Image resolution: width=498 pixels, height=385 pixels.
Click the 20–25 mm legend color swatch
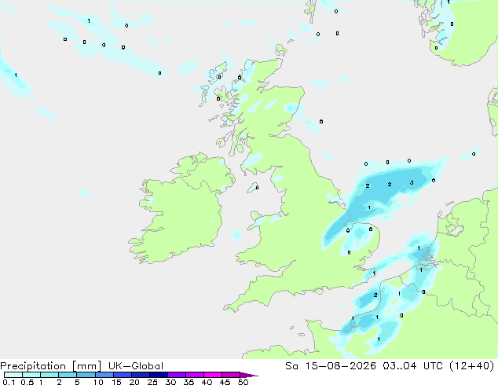pyautogui.click(x=140, y=375)
